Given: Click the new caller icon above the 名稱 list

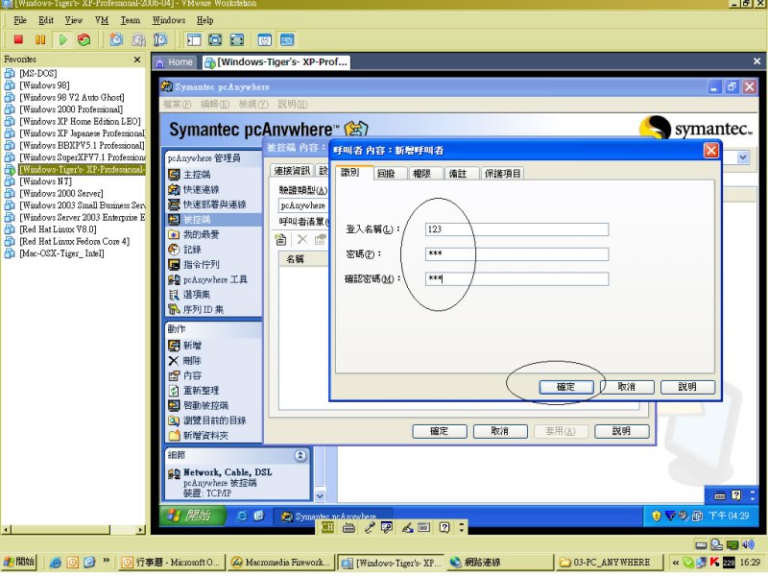Looking at the screenshot, I should pos(280,239).
